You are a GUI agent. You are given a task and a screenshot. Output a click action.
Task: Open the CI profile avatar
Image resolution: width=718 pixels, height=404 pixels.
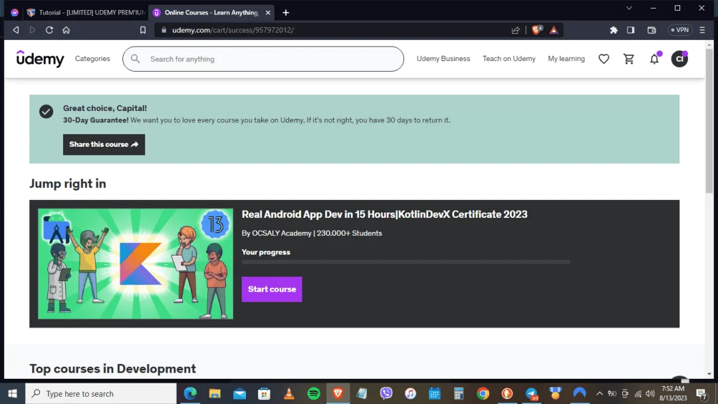tap(679, 58)
